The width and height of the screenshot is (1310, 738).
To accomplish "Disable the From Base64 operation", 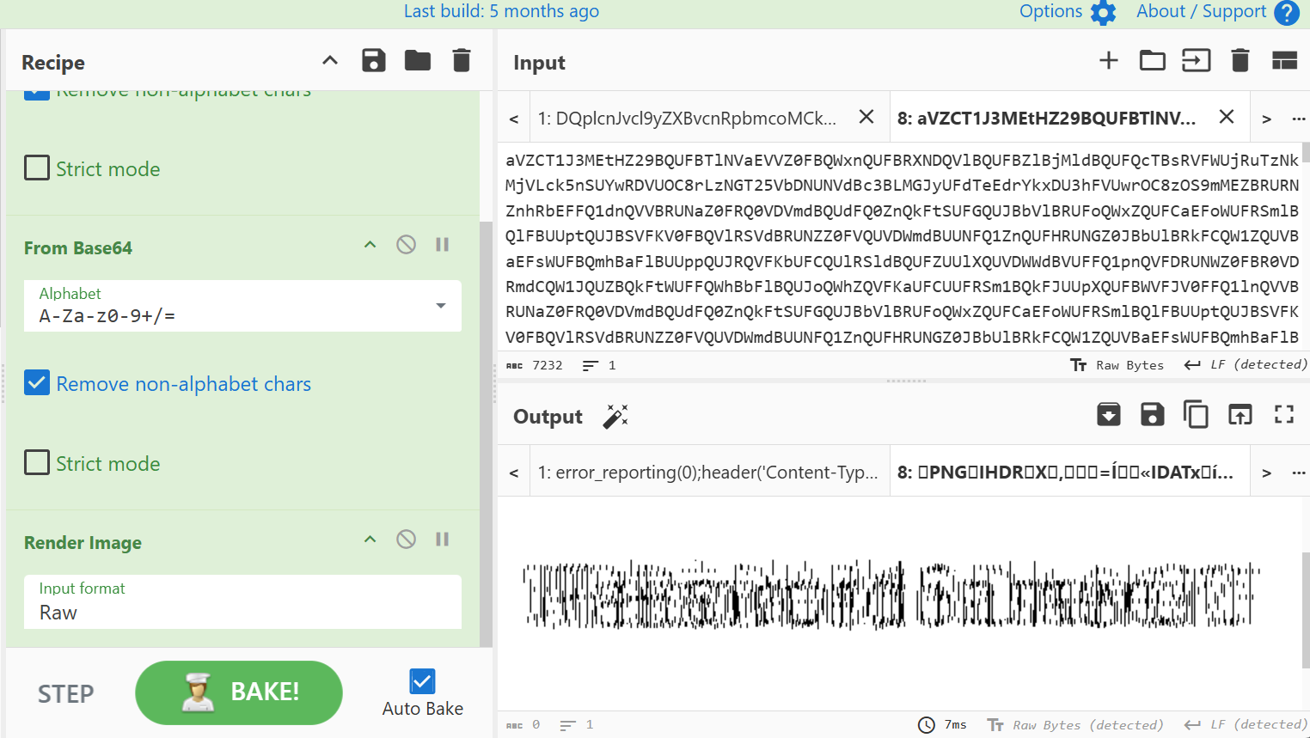I will (406, 245).
